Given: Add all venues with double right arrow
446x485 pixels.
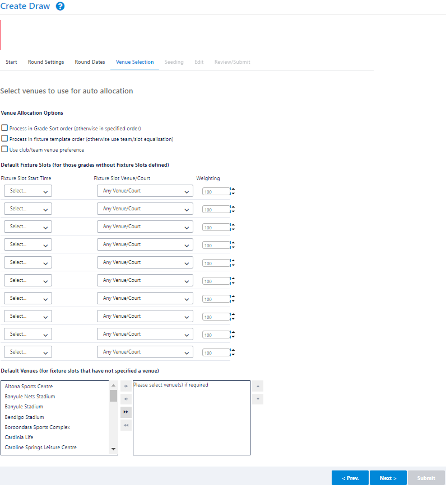Looking at the screenshot, I should tap(126, 412).
